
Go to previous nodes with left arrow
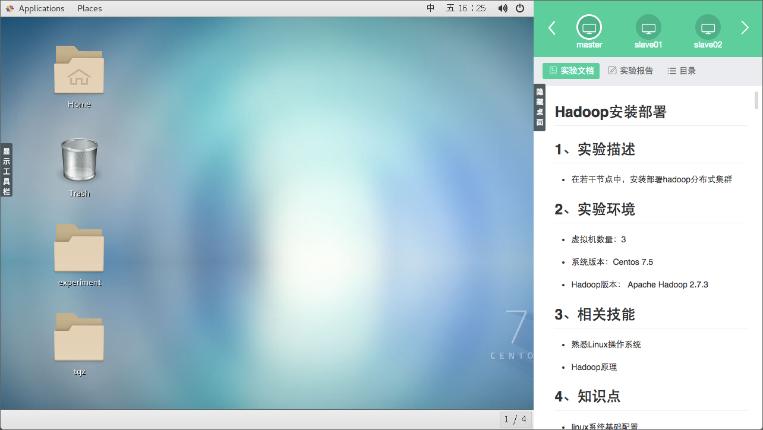(551, 28)
